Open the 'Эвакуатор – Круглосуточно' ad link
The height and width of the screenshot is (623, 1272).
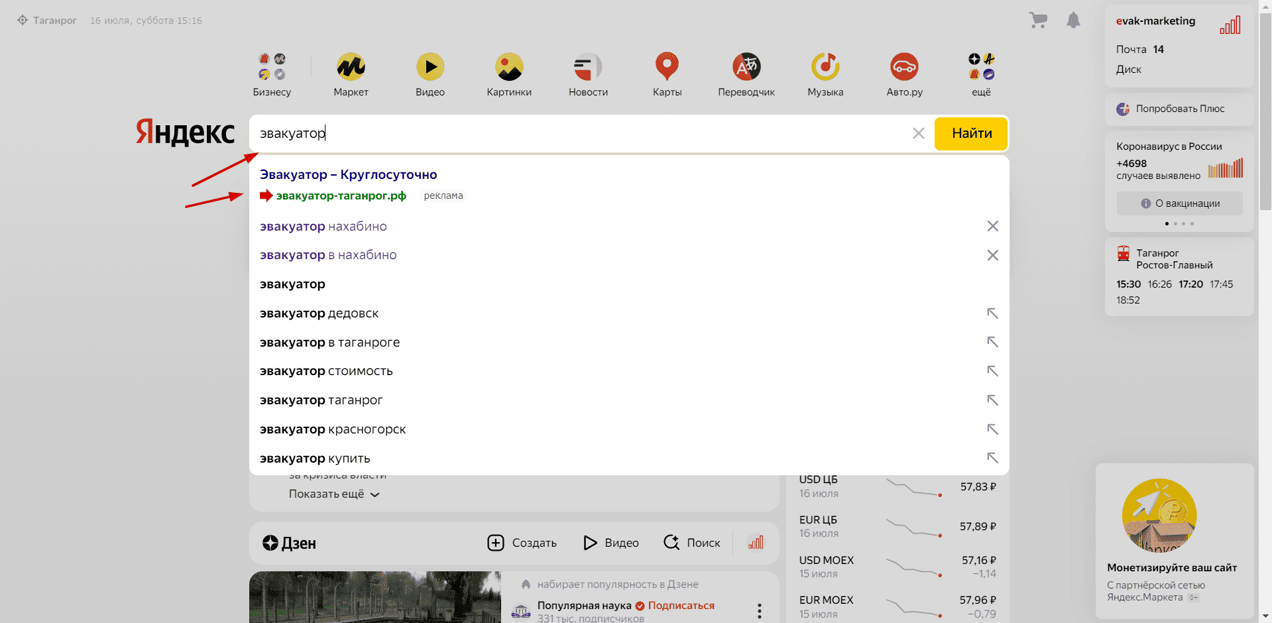(x=348, y=174)
